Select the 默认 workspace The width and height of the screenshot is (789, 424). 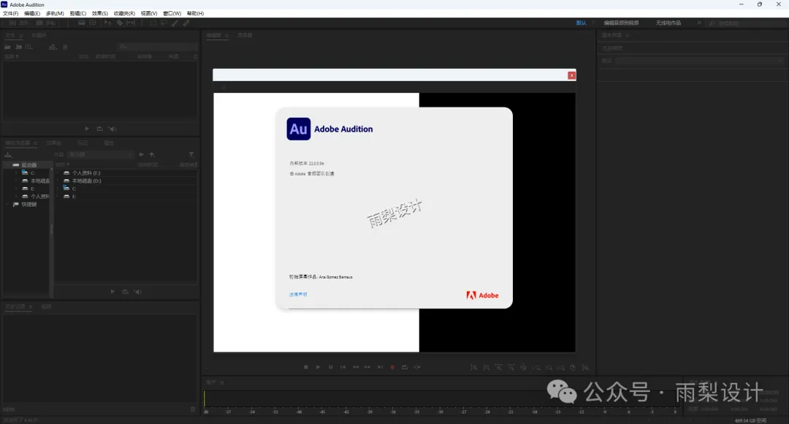tap(582, 23)
